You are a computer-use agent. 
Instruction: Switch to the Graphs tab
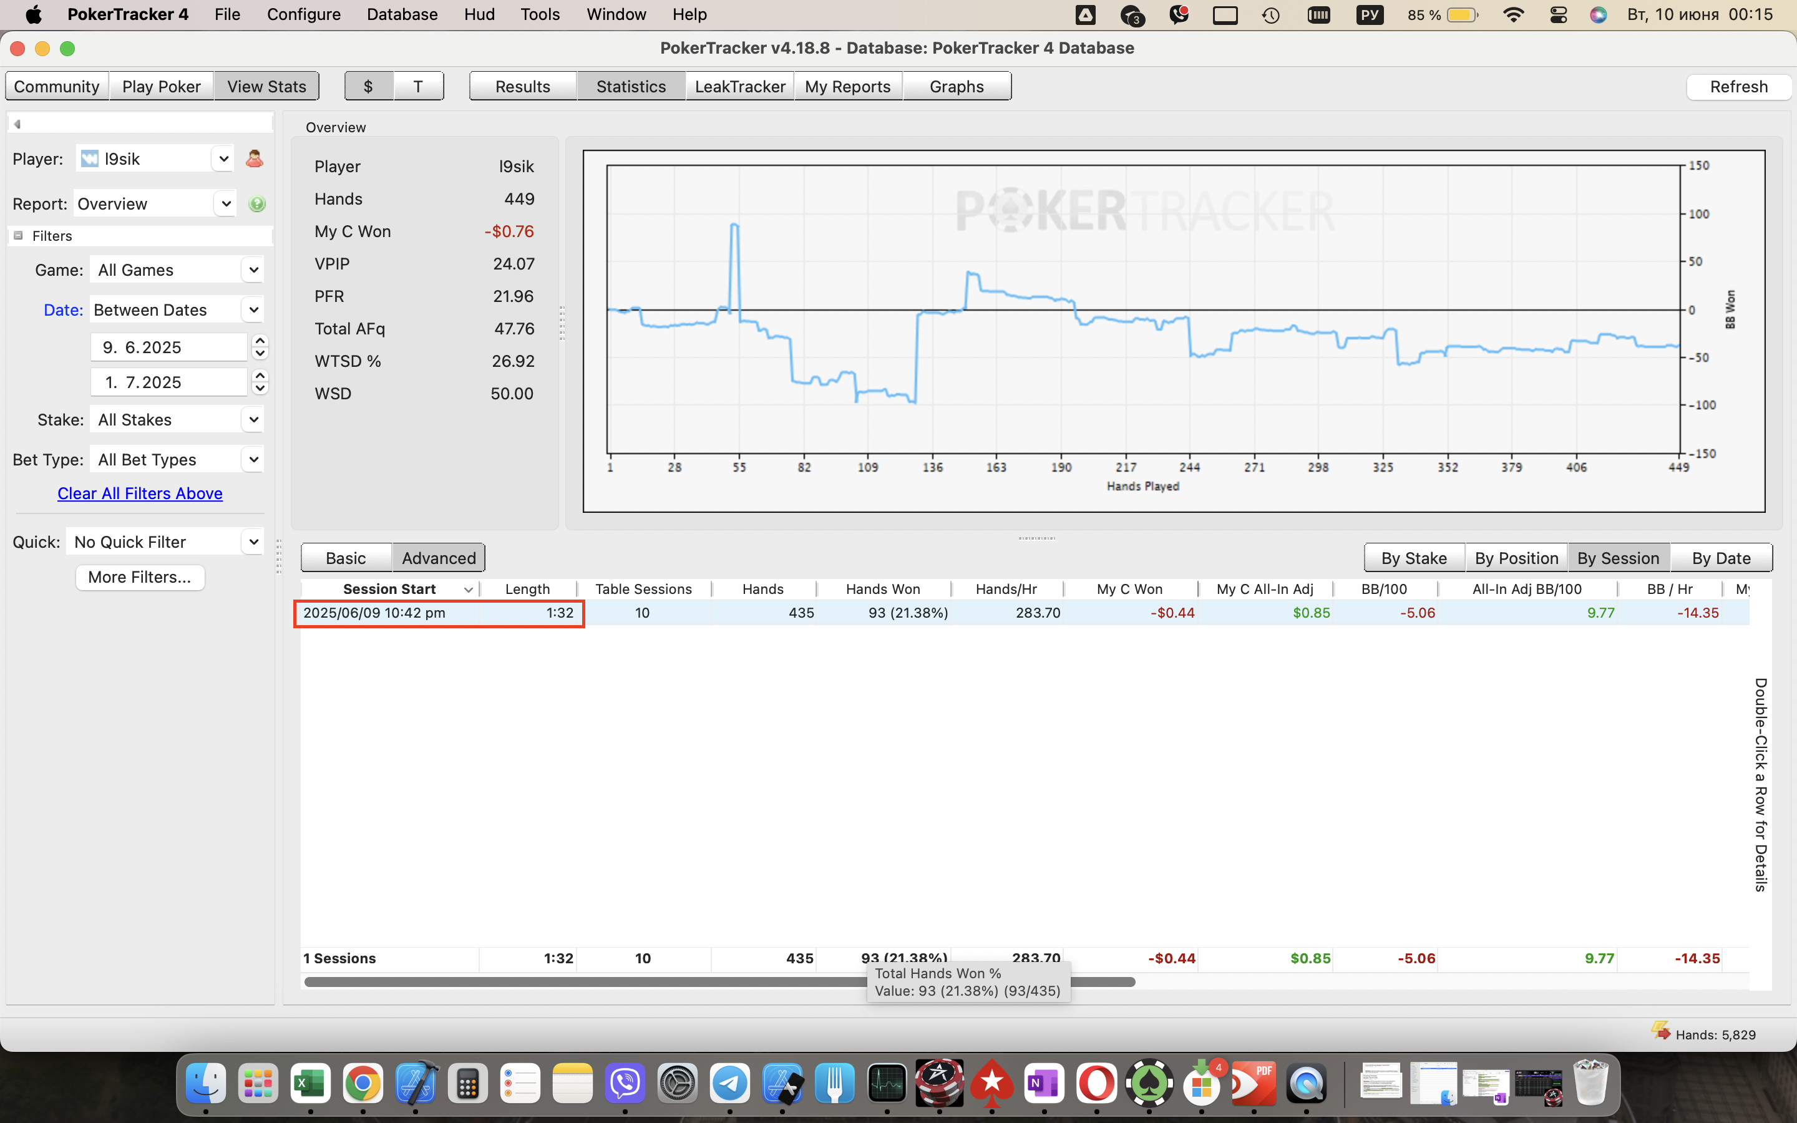coord(957,86)
